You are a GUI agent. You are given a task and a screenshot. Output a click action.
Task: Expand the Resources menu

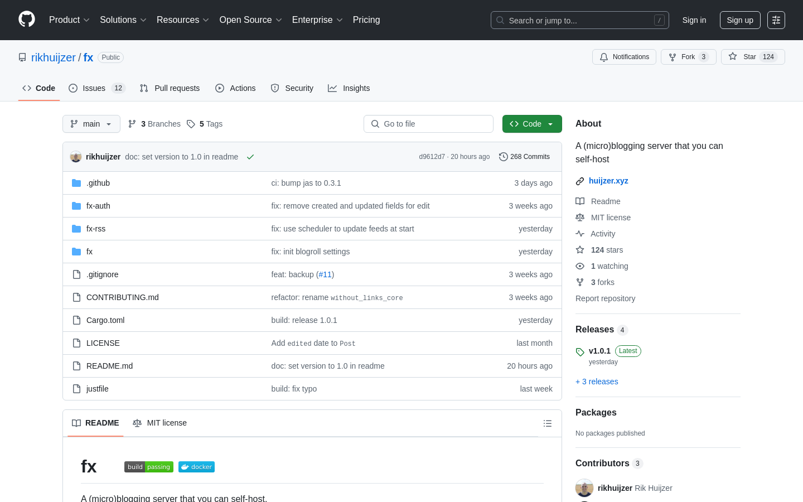pyautogui.click(x=183, y=20)
